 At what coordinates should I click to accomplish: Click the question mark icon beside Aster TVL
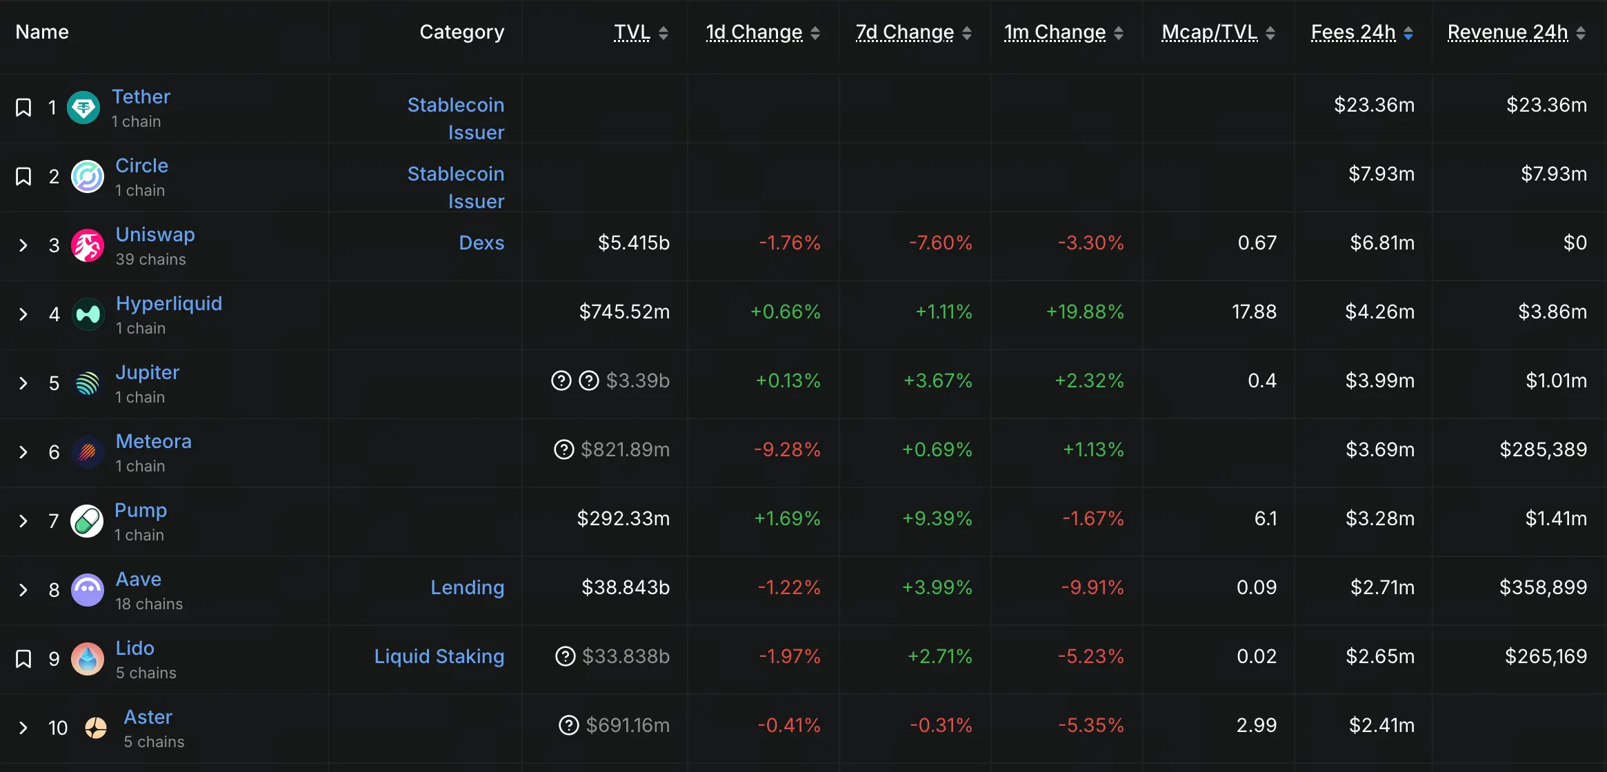tap(568, 725)
